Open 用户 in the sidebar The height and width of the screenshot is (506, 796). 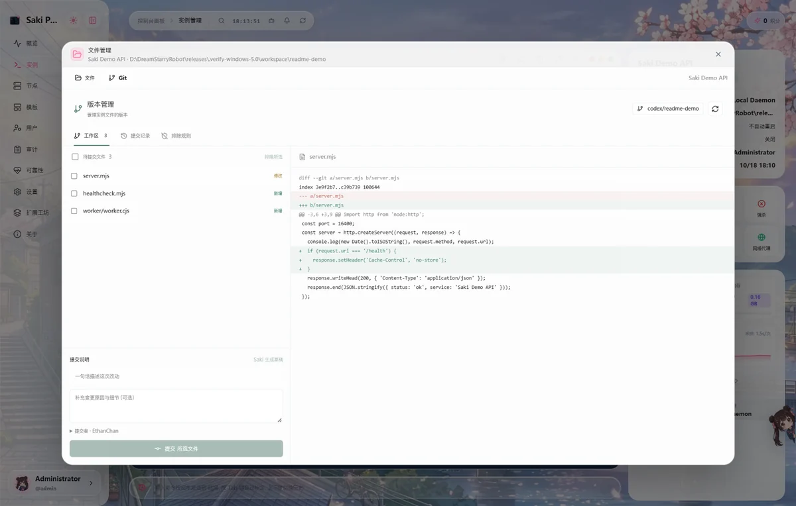pyautogui.click(x=27, y=128)
